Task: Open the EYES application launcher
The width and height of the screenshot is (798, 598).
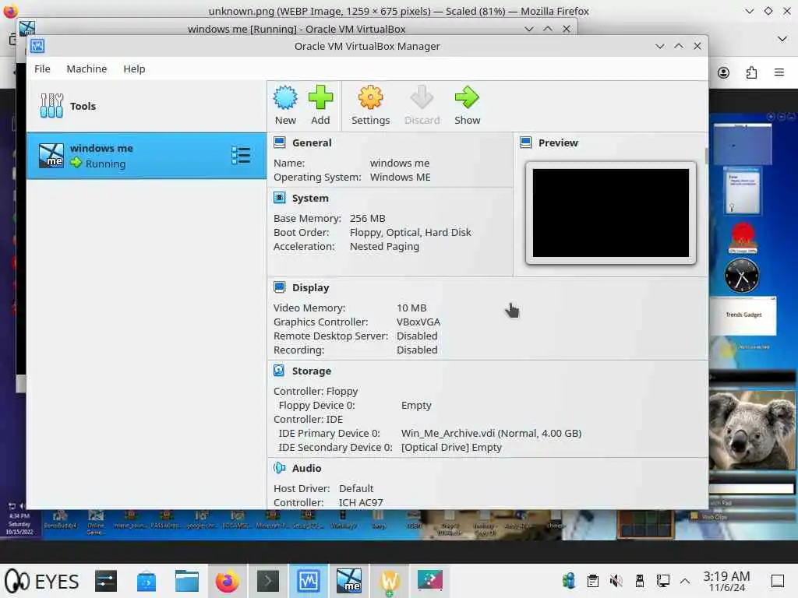Action: click(42, 581)
